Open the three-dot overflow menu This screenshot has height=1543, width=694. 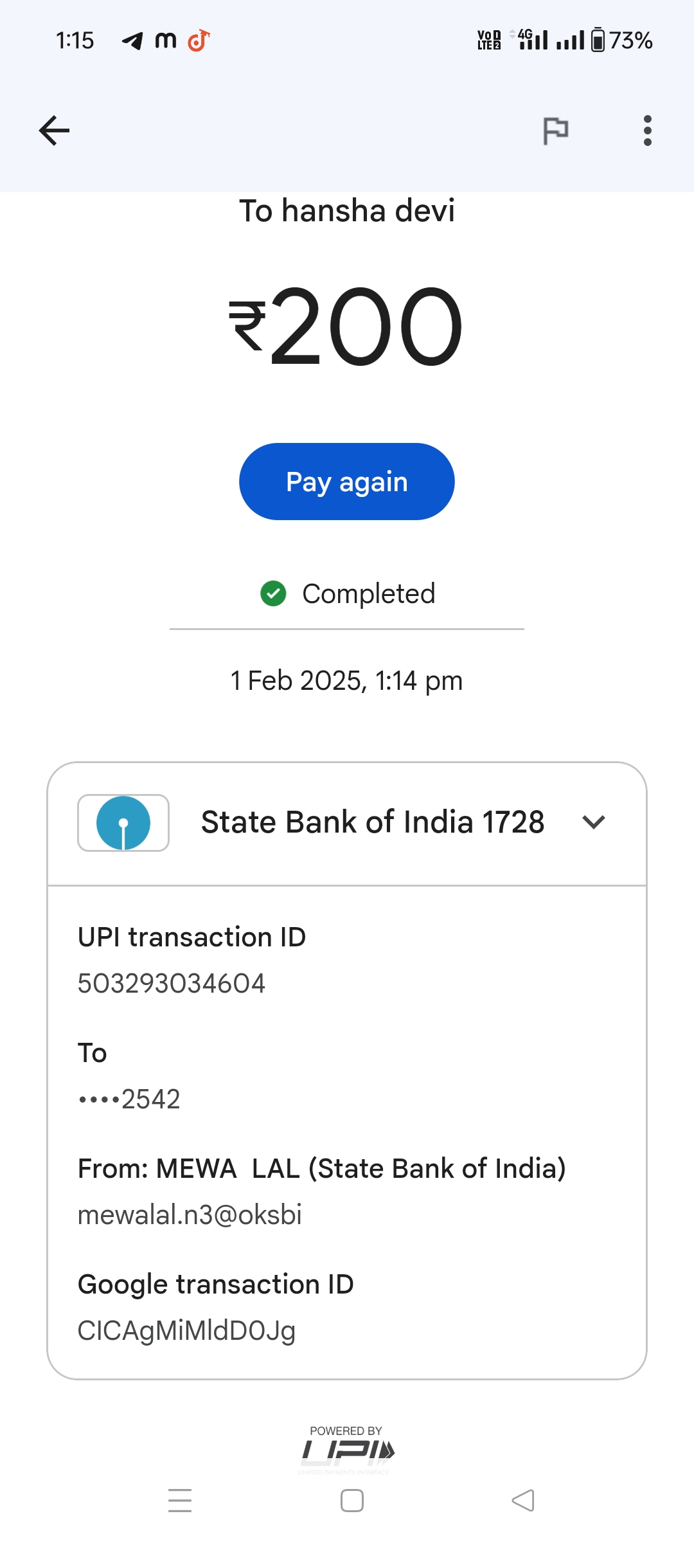[647, 131]
